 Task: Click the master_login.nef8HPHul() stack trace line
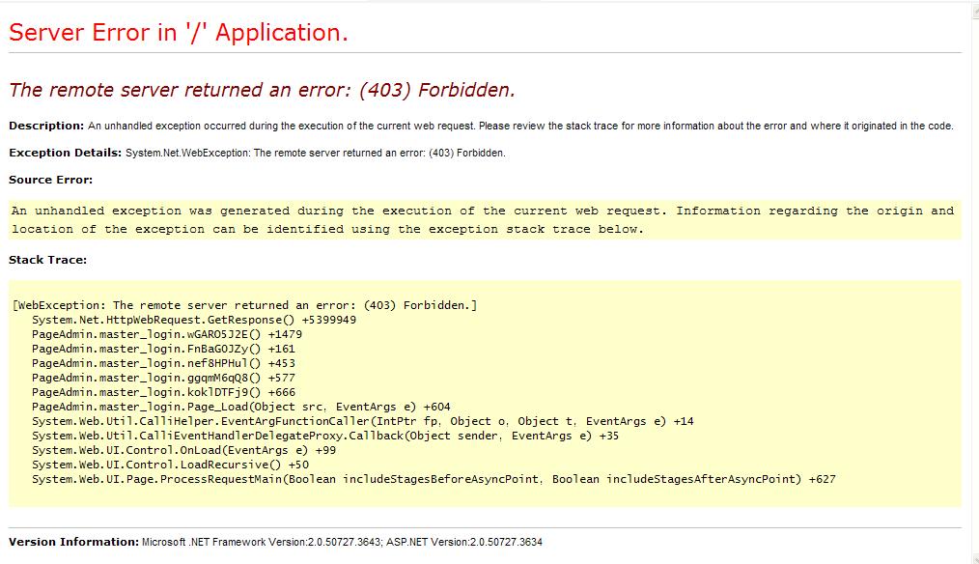click(x=163, y=363)
